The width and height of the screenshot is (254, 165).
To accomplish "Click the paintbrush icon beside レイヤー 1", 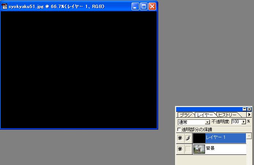I will point(188,138).
